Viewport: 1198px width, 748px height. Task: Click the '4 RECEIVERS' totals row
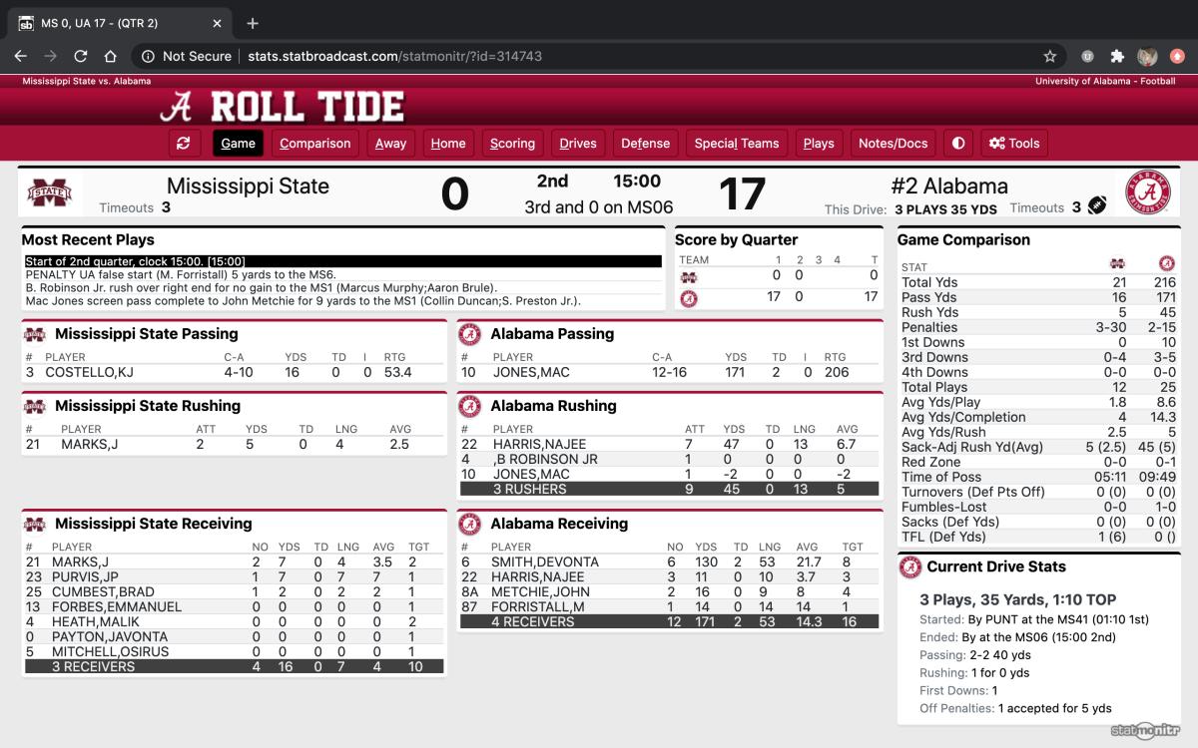pos(669,621)
